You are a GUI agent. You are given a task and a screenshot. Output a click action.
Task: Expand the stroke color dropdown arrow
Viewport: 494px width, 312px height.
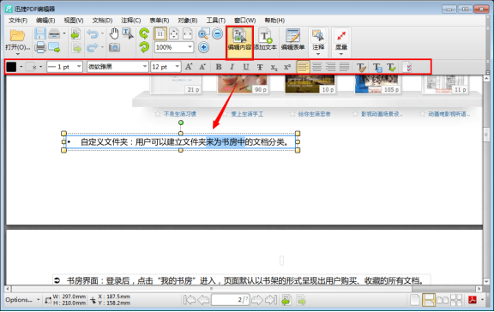pyautogui.click(x=40, y=67)
